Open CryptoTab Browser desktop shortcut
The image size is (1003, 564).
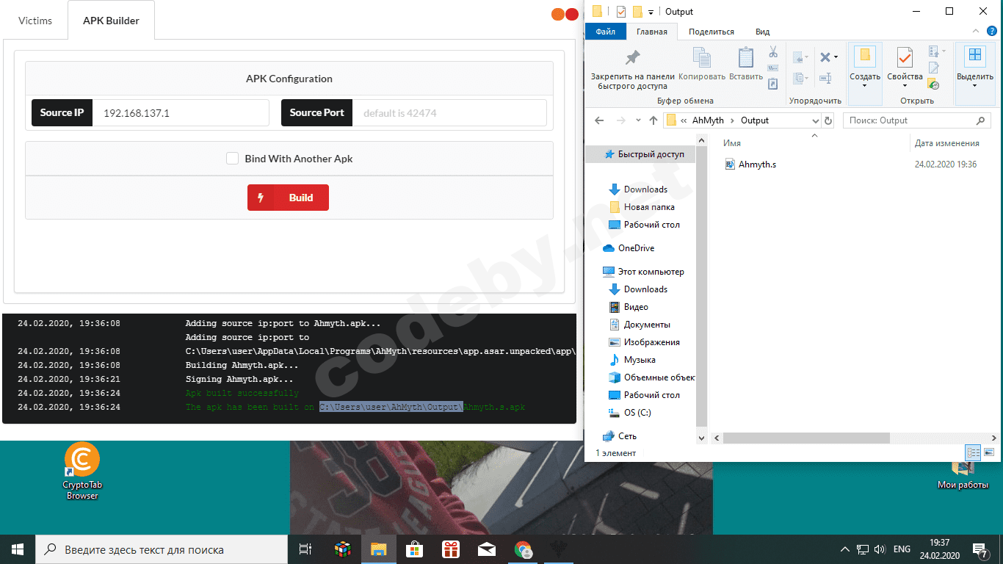(82, 471)
